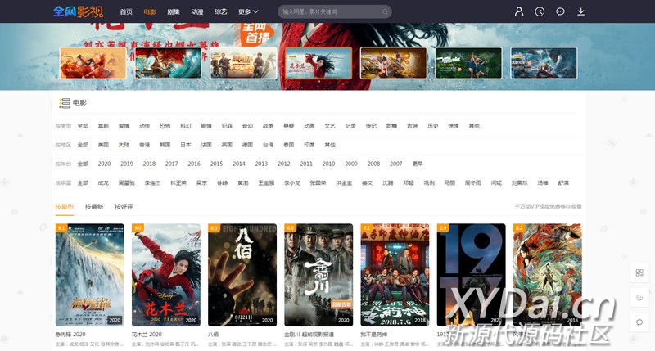Switch to the 按最新 sort tab

94,207
